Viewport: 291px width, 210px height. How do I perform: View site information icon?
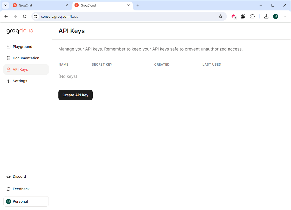[x=36, y=17]
